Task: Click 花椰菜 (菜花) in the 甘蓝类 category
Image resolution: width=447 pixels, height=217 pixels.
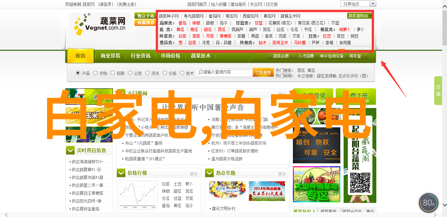Action: pos(280,23)
